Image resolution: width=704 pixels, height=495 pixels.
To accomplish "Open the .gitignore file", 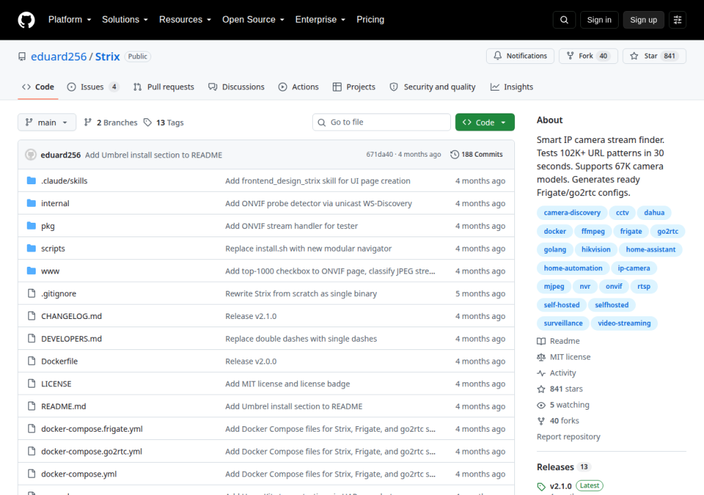I will [59, 294].
